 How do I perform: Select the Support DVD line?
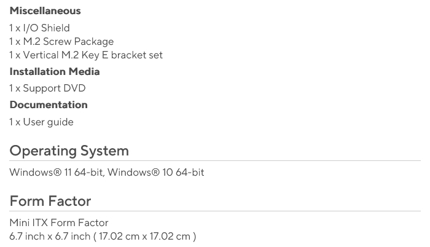point(47,88)
